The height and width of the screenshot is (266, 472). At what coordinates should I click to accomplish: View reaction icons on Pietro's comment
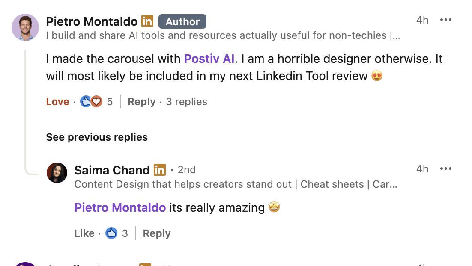[91, 102]
